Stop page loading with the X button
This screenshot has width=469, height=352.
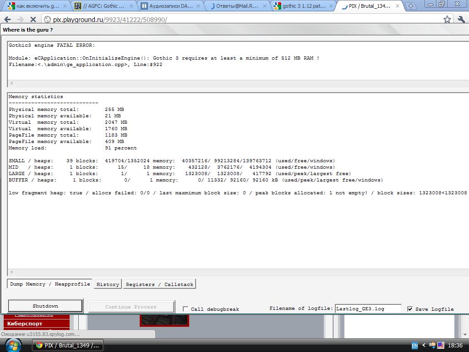point(33,19)
